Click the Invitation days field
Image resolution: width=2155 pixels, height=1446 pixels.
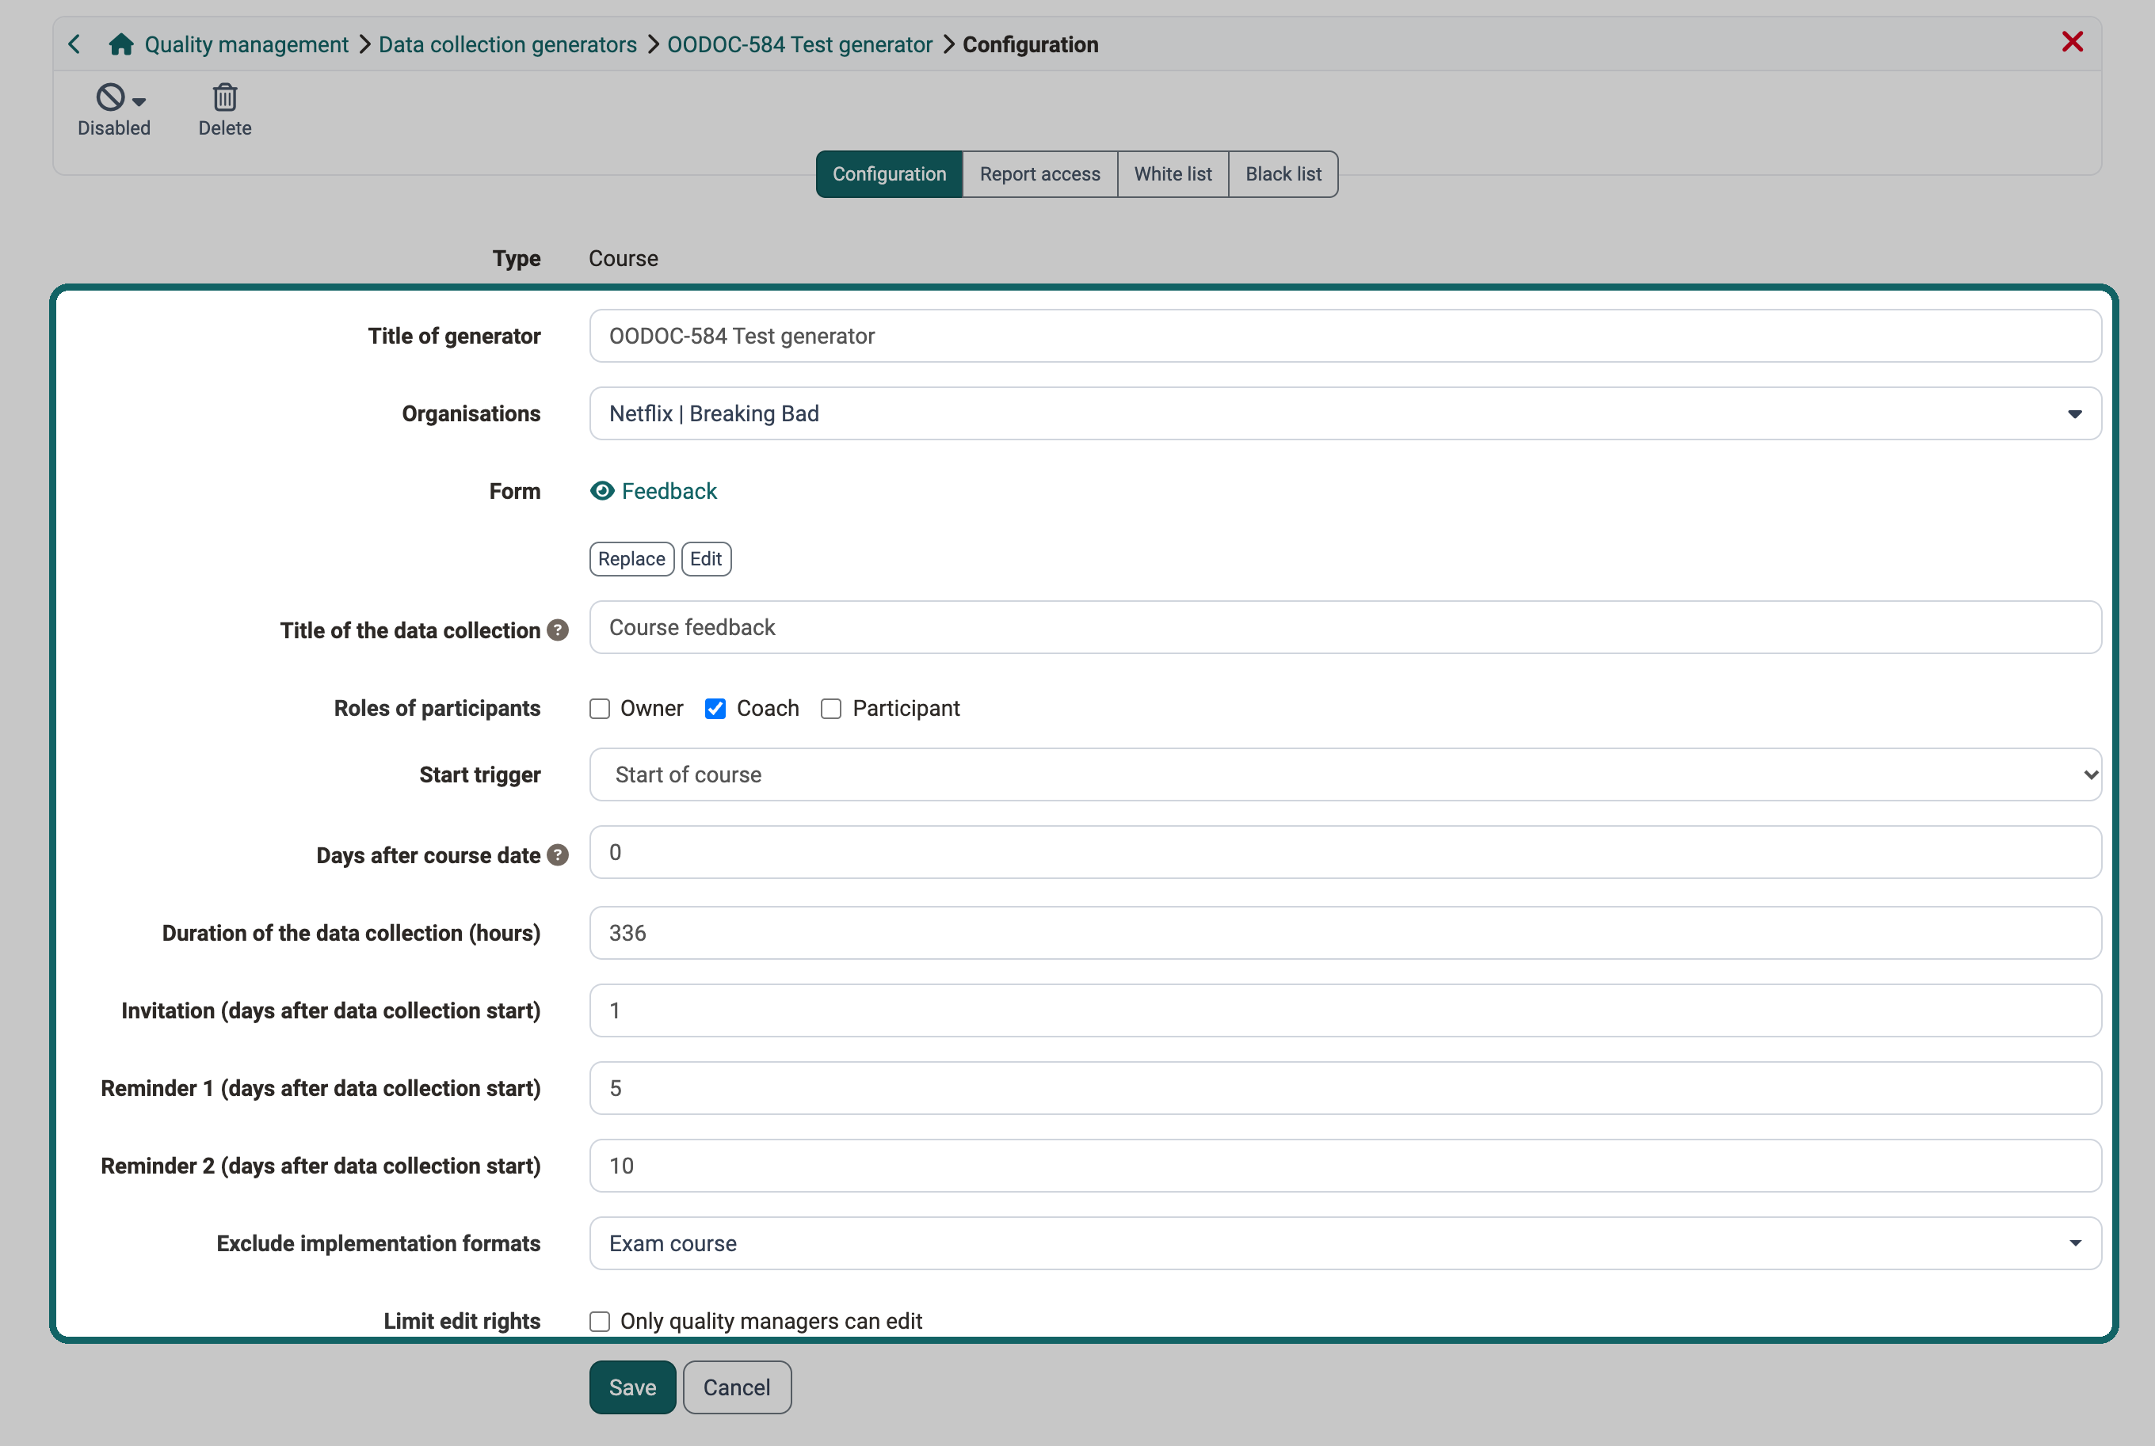(x=1345, y=1010)
